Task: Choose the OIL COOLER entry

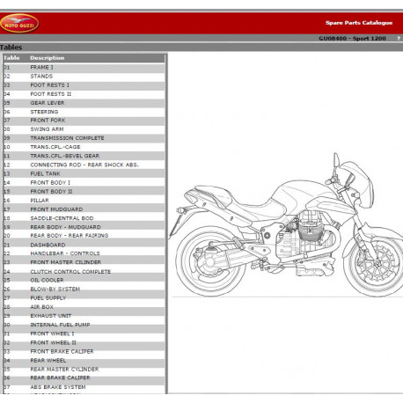Action: pyautogui.click(x=84, y=280)
